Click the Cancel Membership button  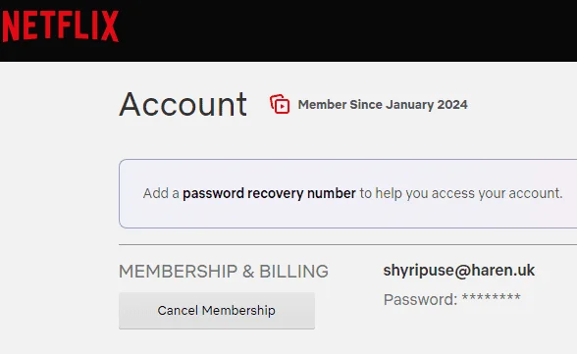217,311
